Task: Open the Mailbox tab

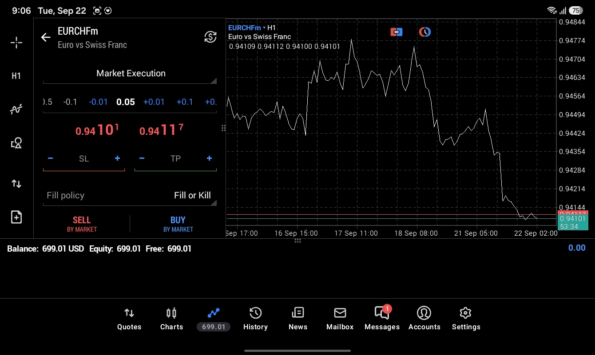Action: coord(340,319)
